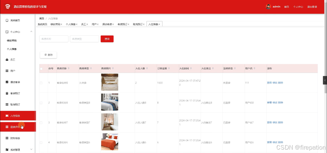Focus the 客房名称 search input field
Viewport: 327px width, 153px height.
coord(54,39)
